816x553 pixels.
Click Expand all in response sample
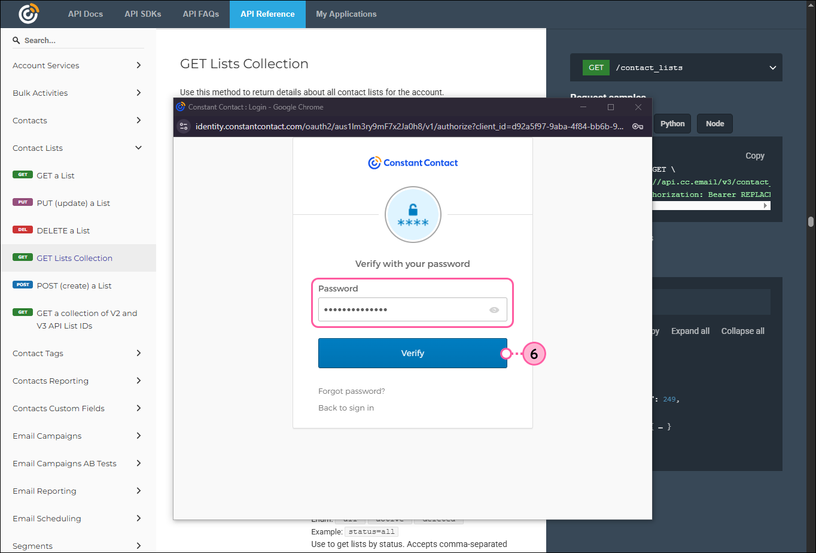[690, 331]
